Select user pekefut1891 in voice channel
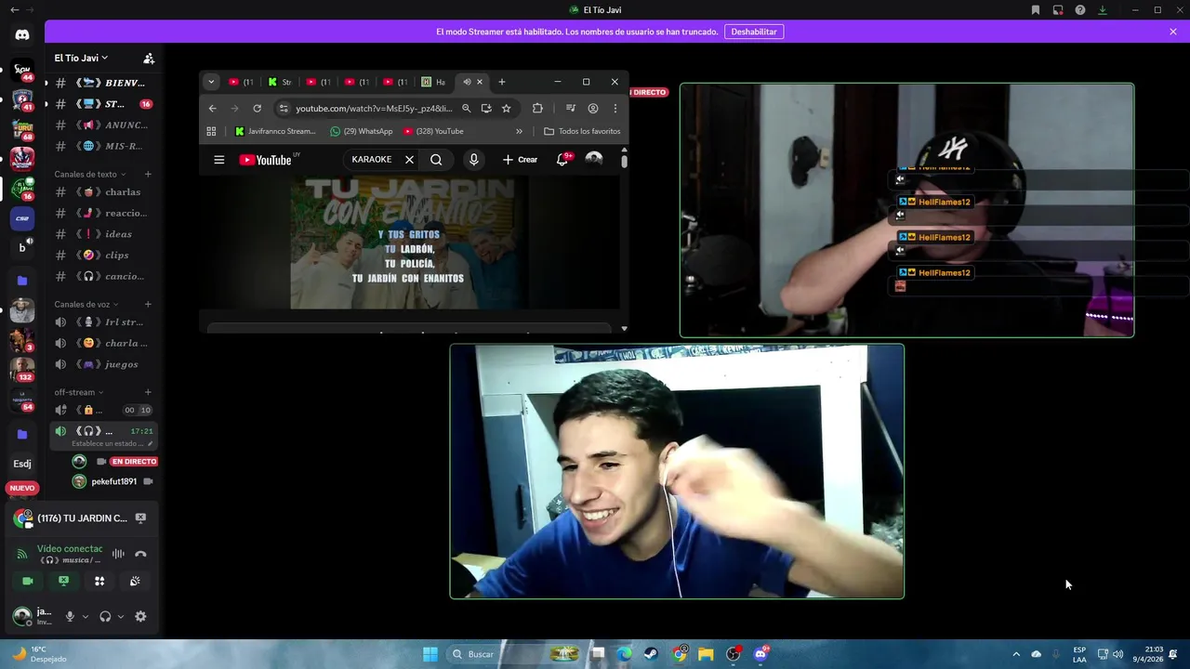Viewport: 1190px width, 669px height. pyautogui.click(x=113, y=481)
